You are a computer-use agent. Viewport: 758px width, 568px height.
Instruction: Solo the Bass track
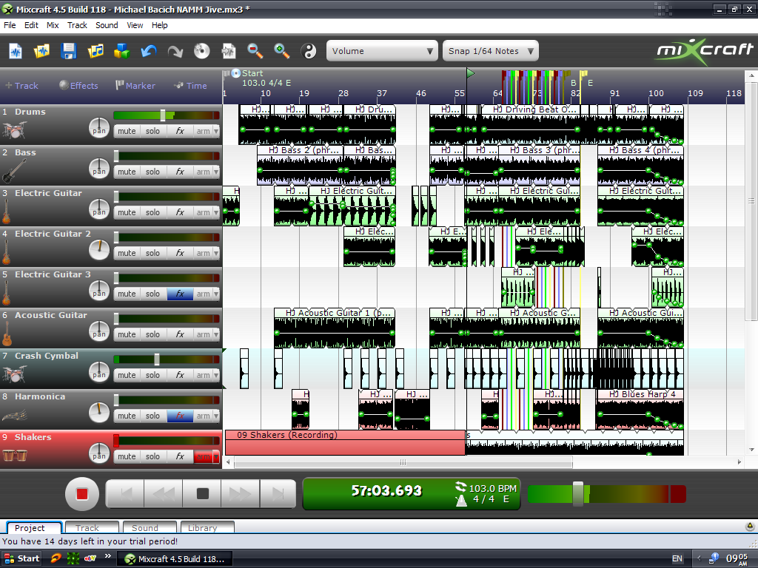click(152, 172)
